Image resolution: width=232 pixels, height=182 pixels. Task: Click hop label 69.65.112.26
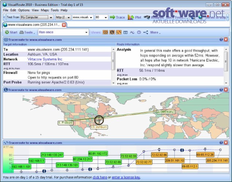[205, 155]
